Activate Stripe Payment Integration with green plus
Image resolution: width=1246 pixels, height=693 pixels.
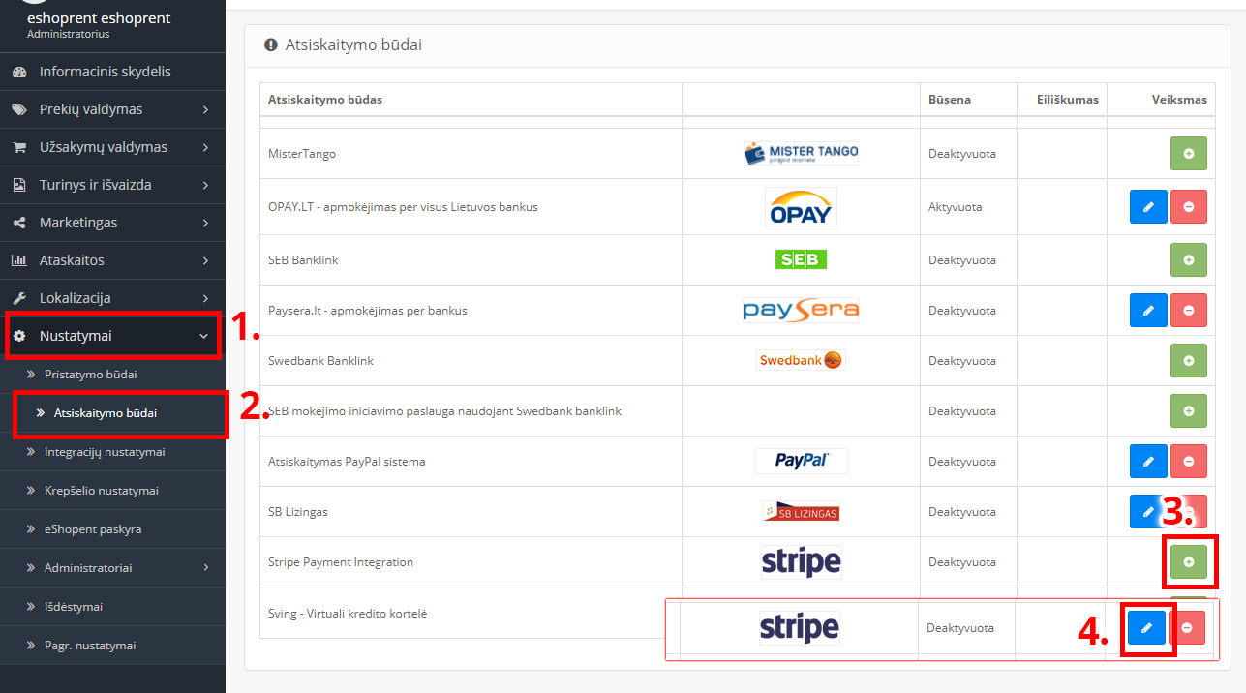point(1189,561)
